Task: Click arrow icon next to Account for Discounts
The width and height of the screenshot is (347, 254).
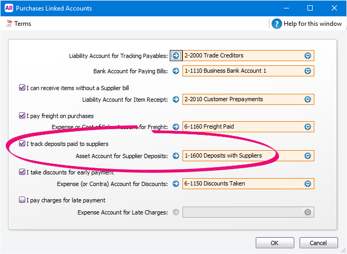Action: (176, 184)
